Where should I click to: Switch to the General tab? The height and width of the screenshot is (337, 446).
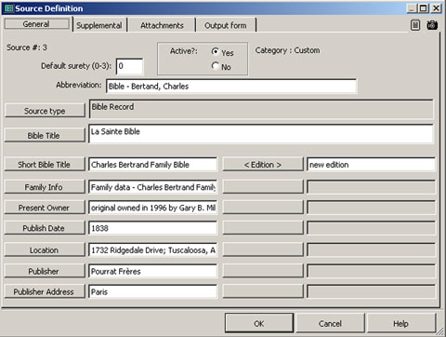(36, 24)
